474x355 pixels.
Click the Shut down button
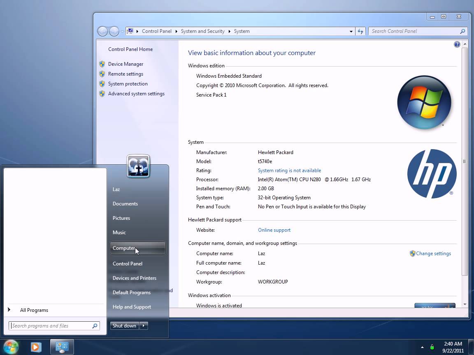pyautogui.click(x=124, y=326)
